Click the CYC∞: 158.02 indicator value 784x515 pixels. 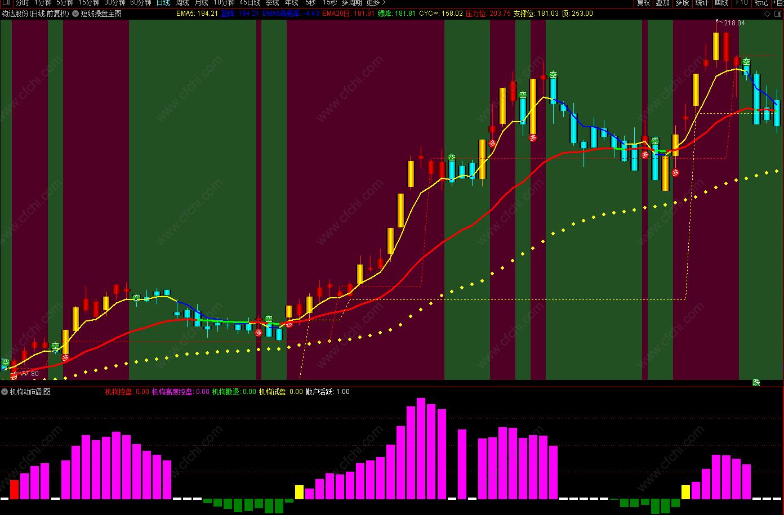pos(441,14)
